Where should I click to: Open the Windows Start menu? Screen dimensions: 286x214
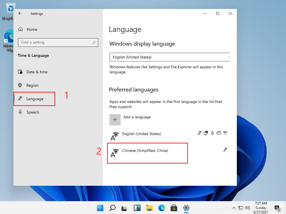[100, 208]
